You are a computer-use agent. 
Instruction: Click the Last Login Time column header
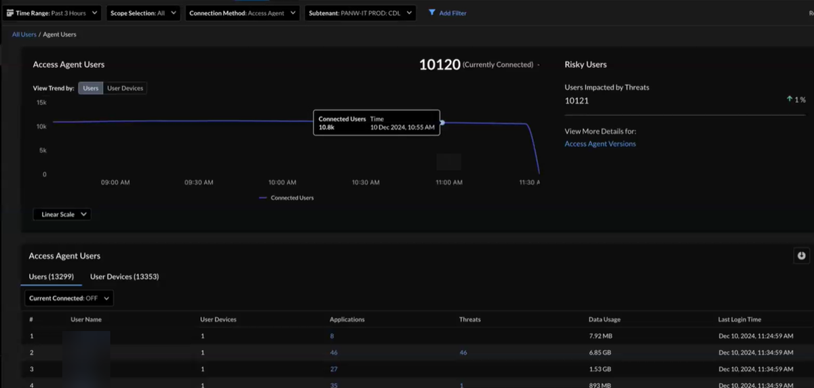739,320
